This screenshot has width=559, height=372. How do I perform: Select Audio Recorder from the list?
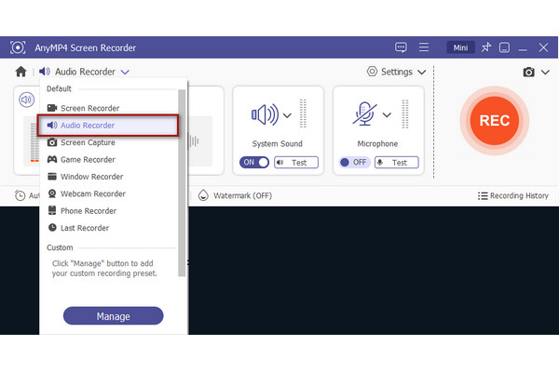coord(108,126)
